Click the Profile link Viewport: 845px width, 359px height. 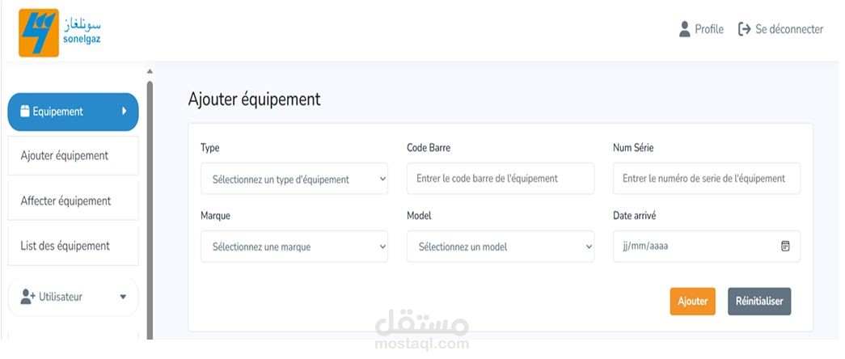(x=709, y=29)
